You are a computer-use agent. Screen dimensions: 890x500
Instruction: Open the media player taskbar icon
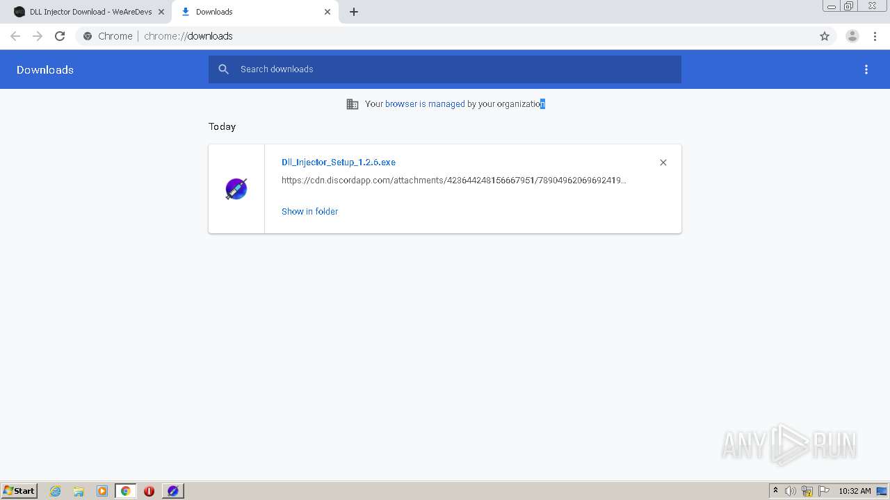pos(102,491)
